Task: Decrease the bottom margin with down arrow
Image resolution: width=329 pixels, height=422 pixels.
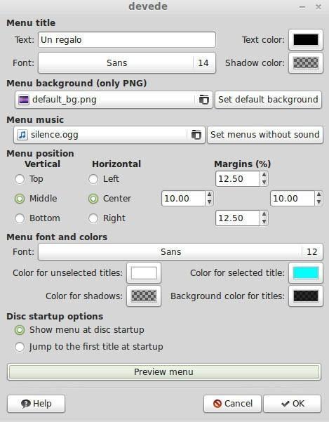Action: [x=264, y=221]
